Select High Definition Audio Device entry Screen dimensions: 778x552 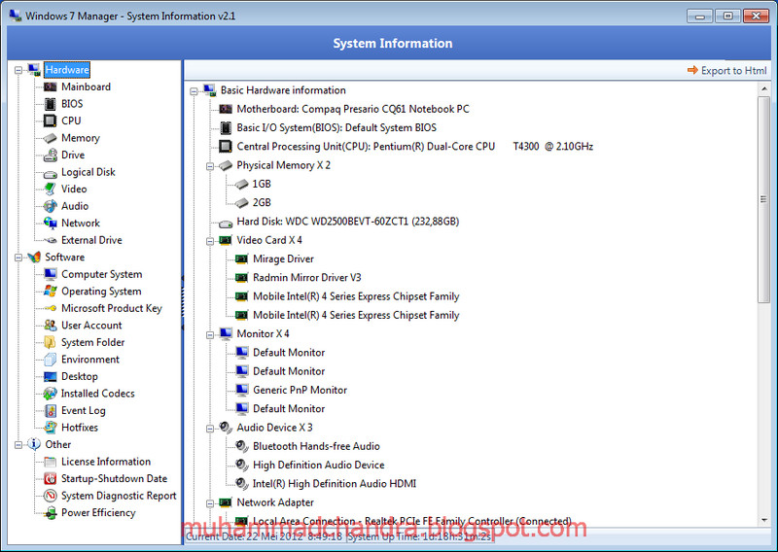point(319,466)
